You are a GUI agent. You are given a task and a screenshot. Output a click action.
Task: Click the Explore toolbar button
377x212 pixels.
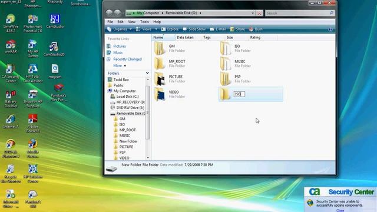point(170,29)
